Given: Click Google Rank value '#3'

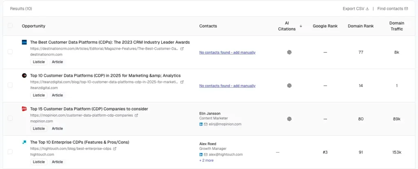Looking at the screenshot, I should pos(325,152).
